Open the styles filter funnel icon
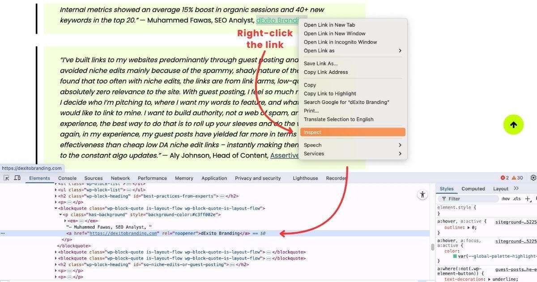Image resolution: width=537 pixels, height=282 pixels. (x=444, y=199)
